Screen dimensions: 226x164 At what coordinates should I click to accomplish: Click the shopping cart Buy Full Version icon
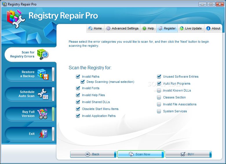pos(43,114)
